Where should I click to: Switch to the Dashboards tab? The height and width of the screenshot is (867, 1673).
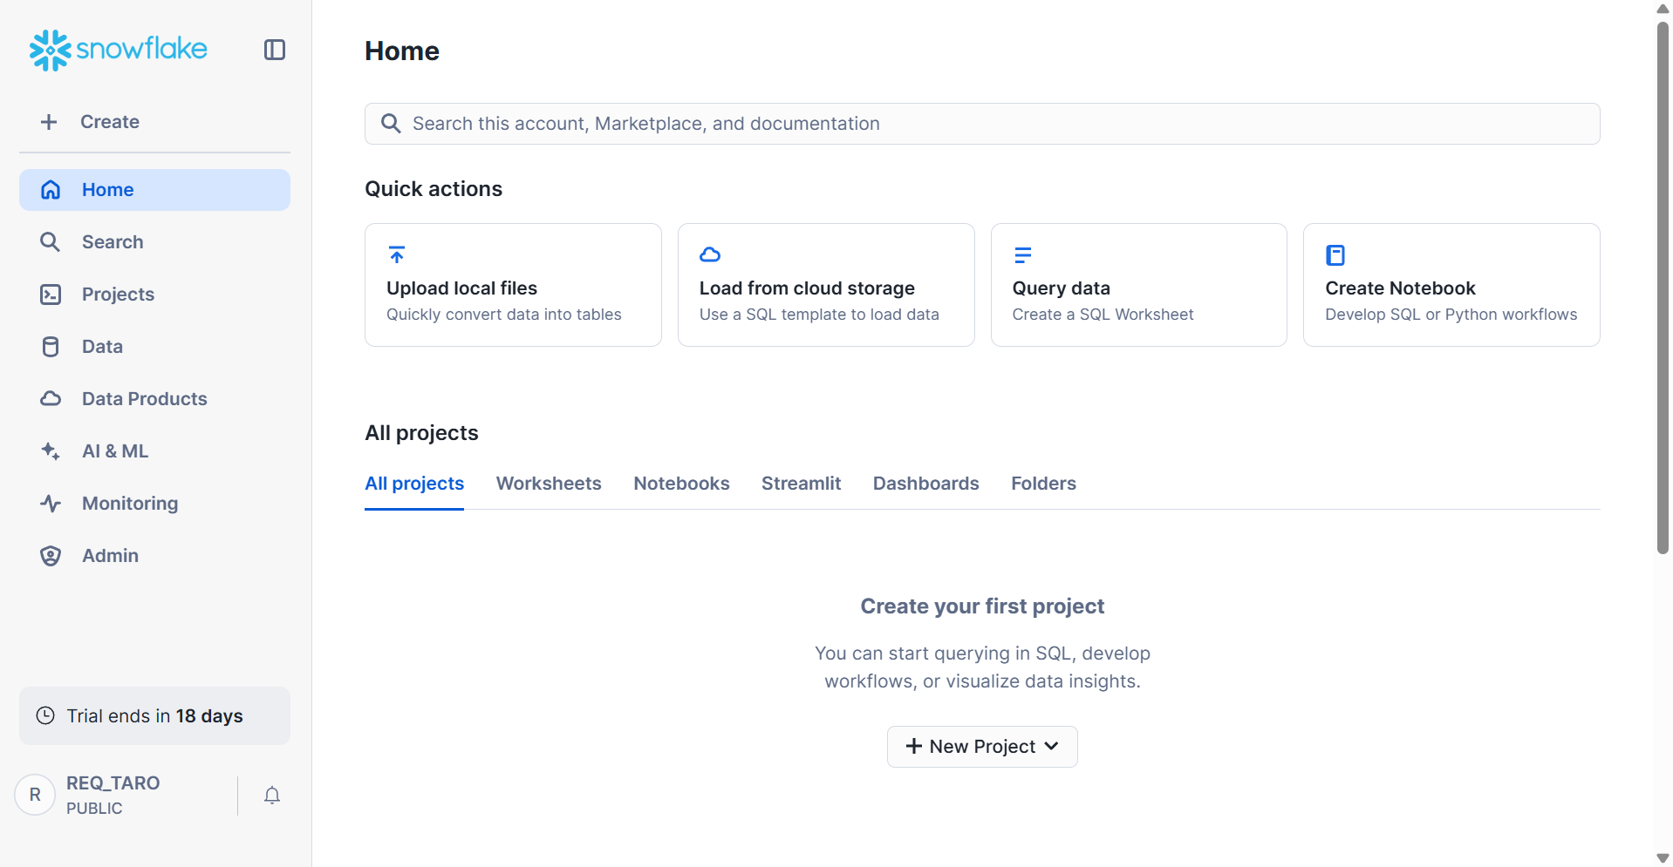(925, 484)
